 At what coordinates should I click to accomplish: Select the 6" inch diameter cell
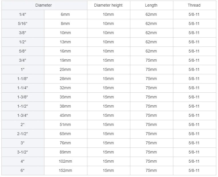[23, 170]
